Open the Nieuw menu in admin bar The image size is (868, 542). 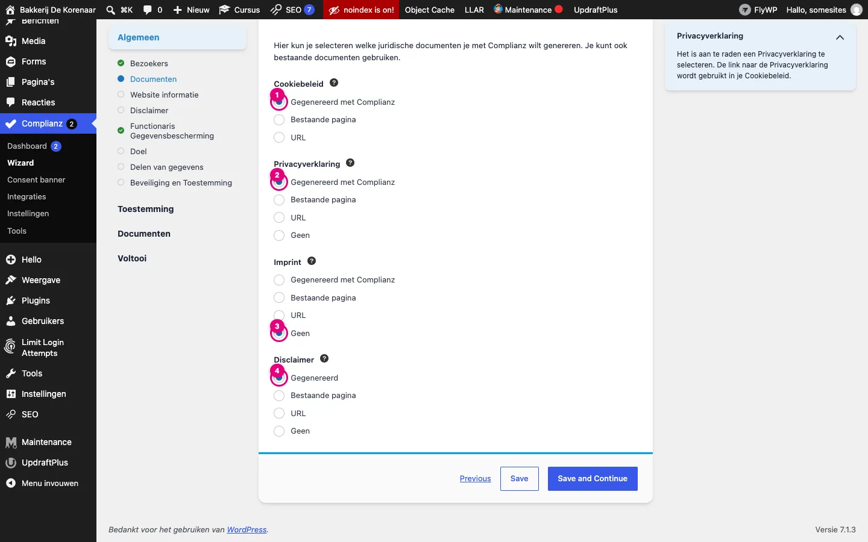(x=191, y=10)
